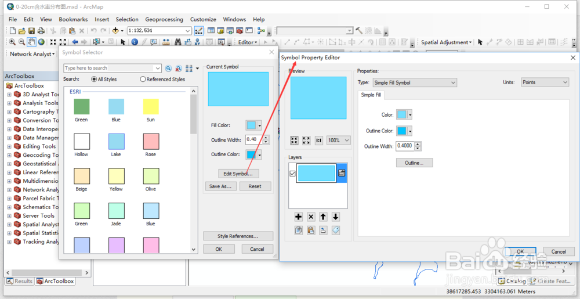Open the Bookmarks menu
Viewport: 580px width, 299px height.
[73, 19]
